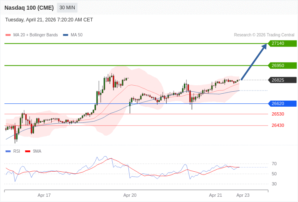The image size is (298, 202).
Task: Click the MA 50 blue legend swatch
Action: tap(65, 35)
